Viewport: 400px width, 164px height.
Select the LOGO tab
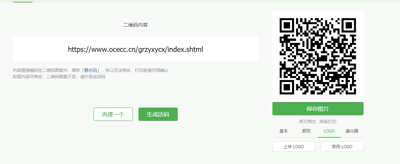point(329,131)
